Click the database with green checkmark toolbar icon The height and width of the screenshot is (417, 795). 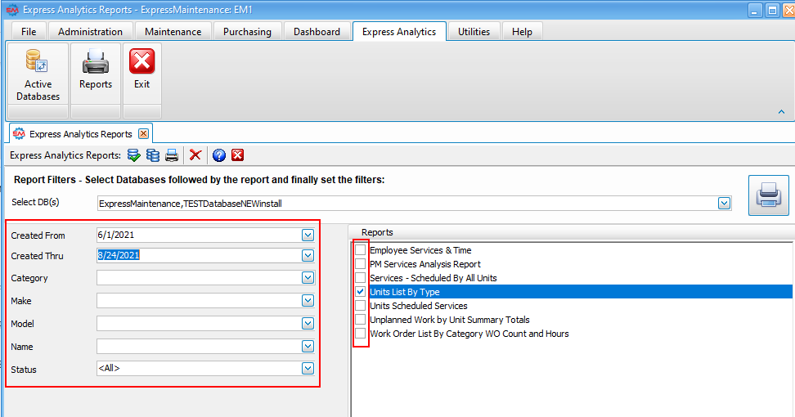pyautogui.click(x=134, y=155)
